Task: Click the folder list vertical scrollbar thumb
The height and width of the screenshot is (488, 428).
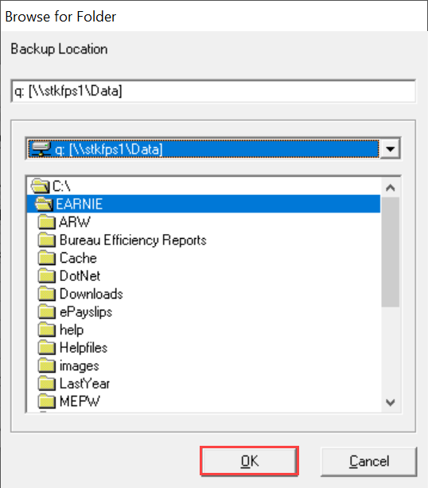Action: point(391,252)
